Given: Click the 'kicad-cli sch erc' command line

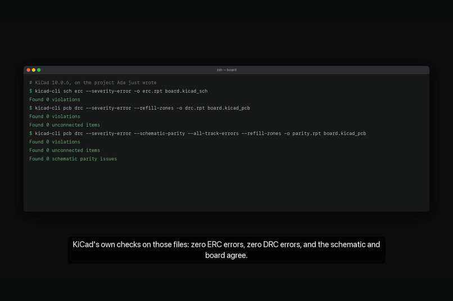Looking at the screenshot, I should [119, 91].
